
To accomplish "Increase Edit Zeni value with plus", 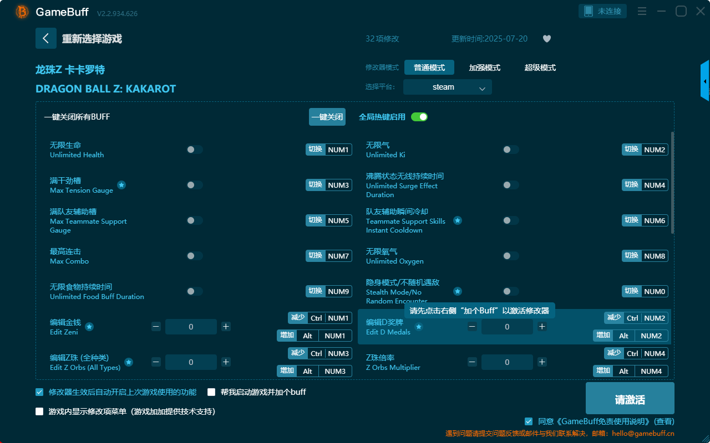I will point(226,327).
